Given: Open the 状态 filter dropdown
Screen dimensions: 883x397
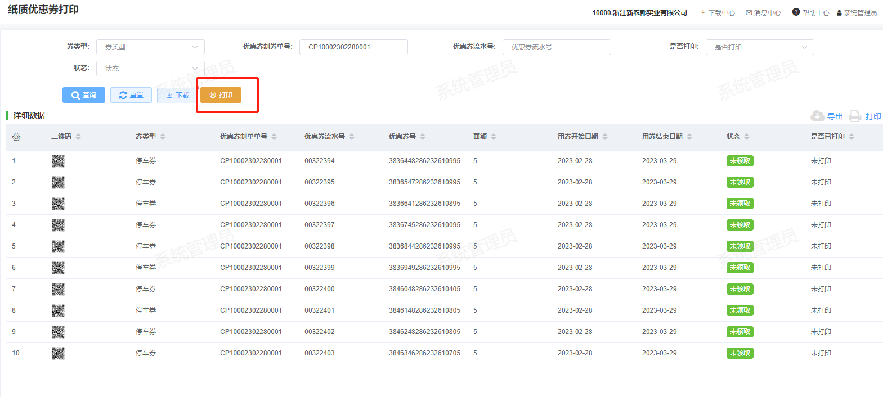Looking at the screenshot, I should pyautogui.click(x=150, y=69).
